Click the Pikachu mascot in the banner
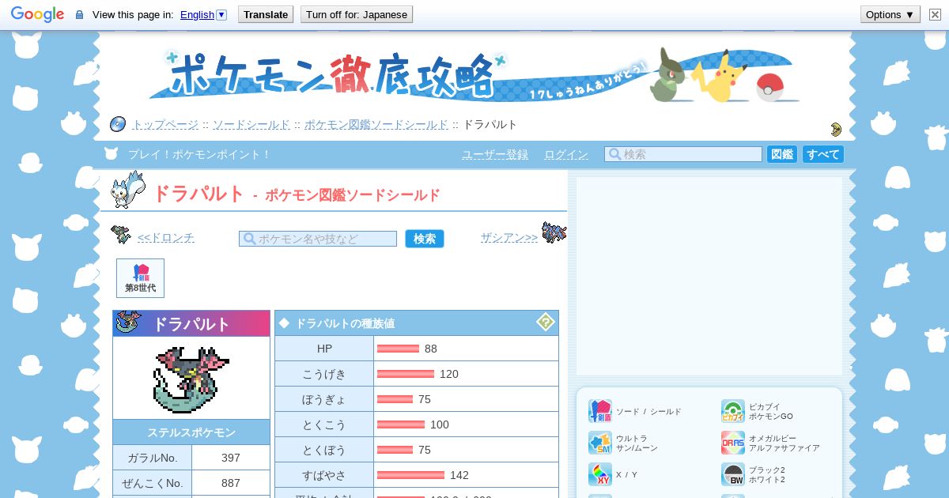 [x=721, y=77]
